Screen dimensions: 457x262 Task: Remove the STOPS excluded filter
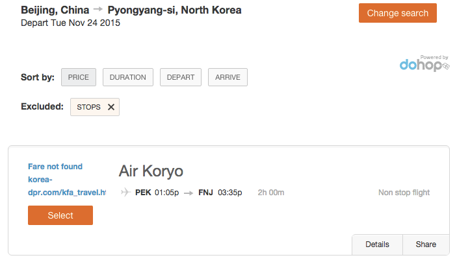pos(111,107)
